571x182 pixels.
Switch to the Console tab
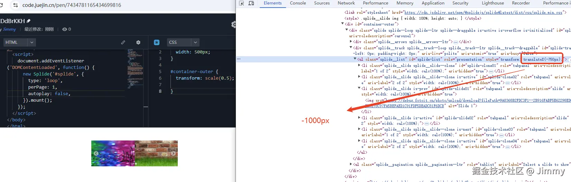(298, 3)
